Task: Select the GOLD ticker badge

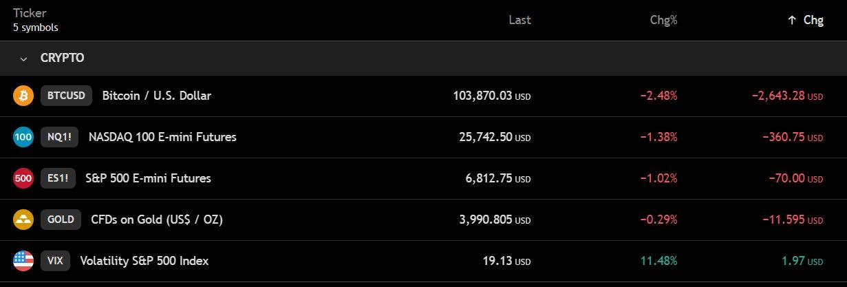Action: (61, 220)
